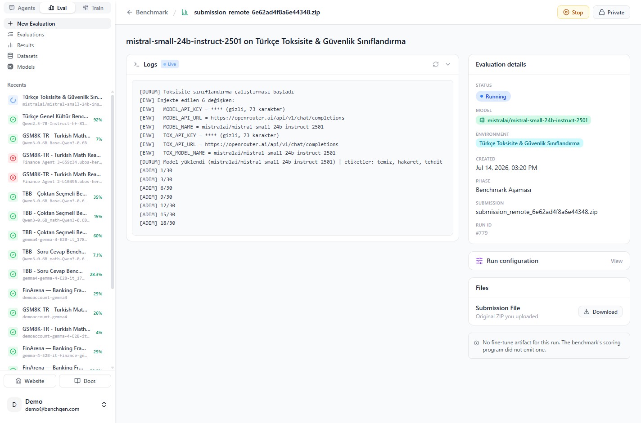Click the Results bar chart icon
The image size is (641, 423).
[x=10, y=45]
